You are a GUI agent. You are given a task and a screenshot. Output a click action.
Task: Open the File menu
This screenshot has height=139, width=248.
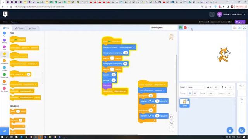pyautogui.click(x=5, y=22)
